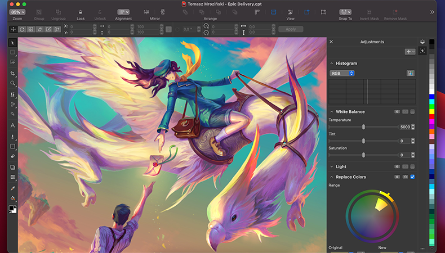Open the Snap To dropdown
445x253 pixels.
pos(345,12)
